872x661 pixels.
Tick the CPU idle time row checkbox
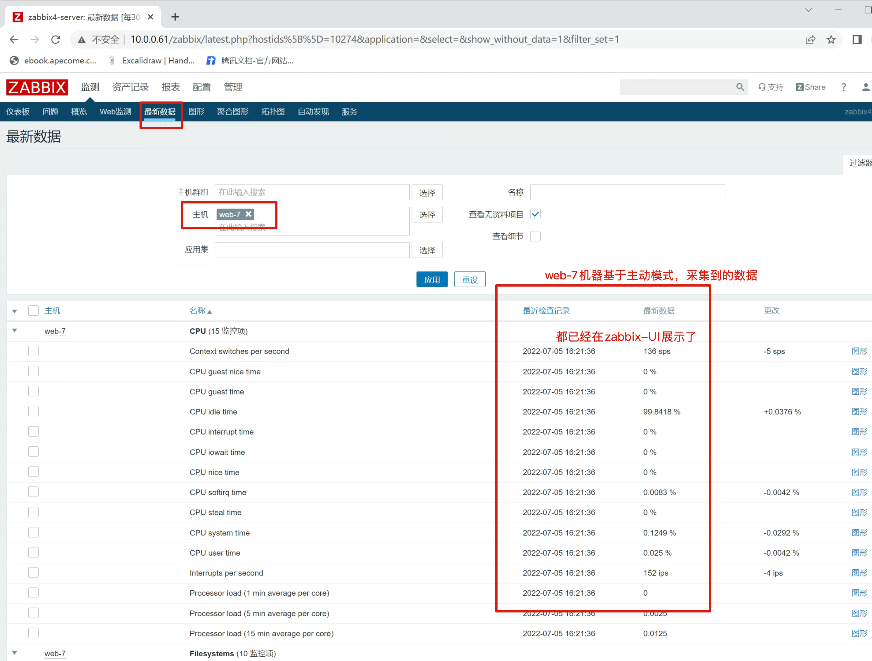click(x=34, y=411)
